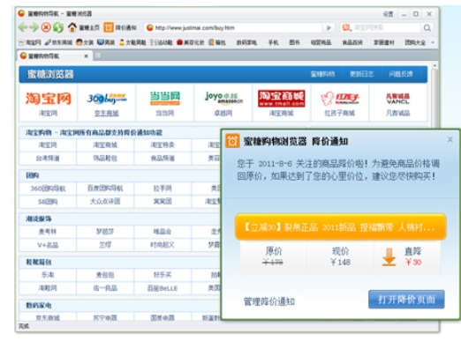Click the page vertical scrollbar up arrow
The width and height of the screenshot is (461, 341).
coord(435,65)
